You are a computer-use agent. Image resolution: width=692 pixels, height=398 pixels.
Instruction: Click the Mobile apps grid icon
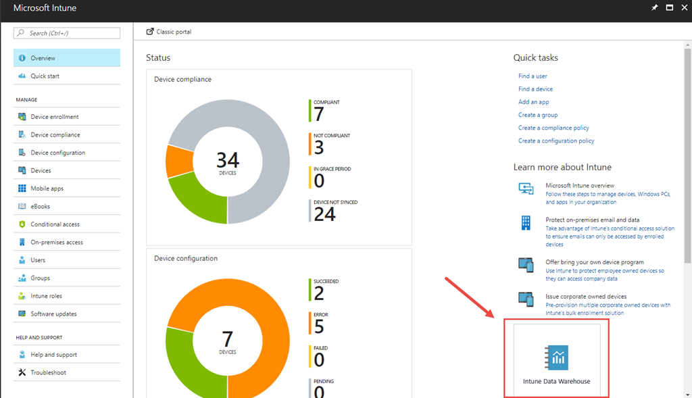tap(22, 189)
